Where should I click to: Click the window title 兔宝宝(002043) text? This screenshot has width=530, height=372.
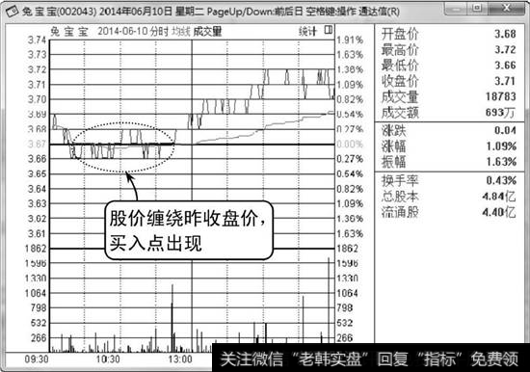(x=60, y=12)
